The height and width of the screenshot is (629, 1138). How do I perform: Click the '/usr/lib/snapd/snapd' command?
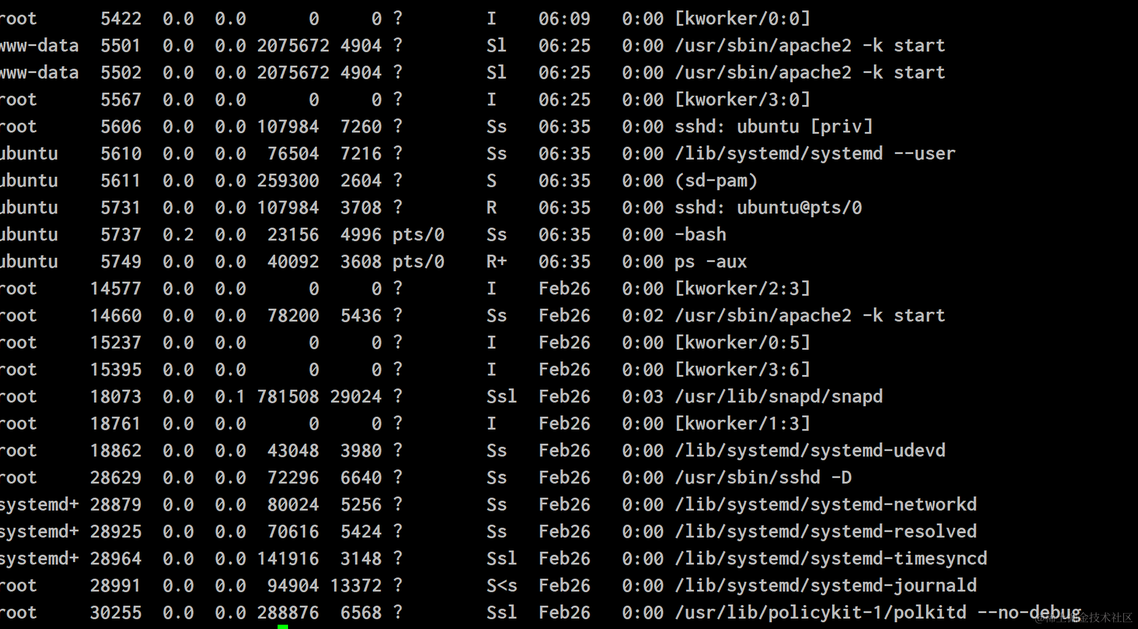point(779,396)
